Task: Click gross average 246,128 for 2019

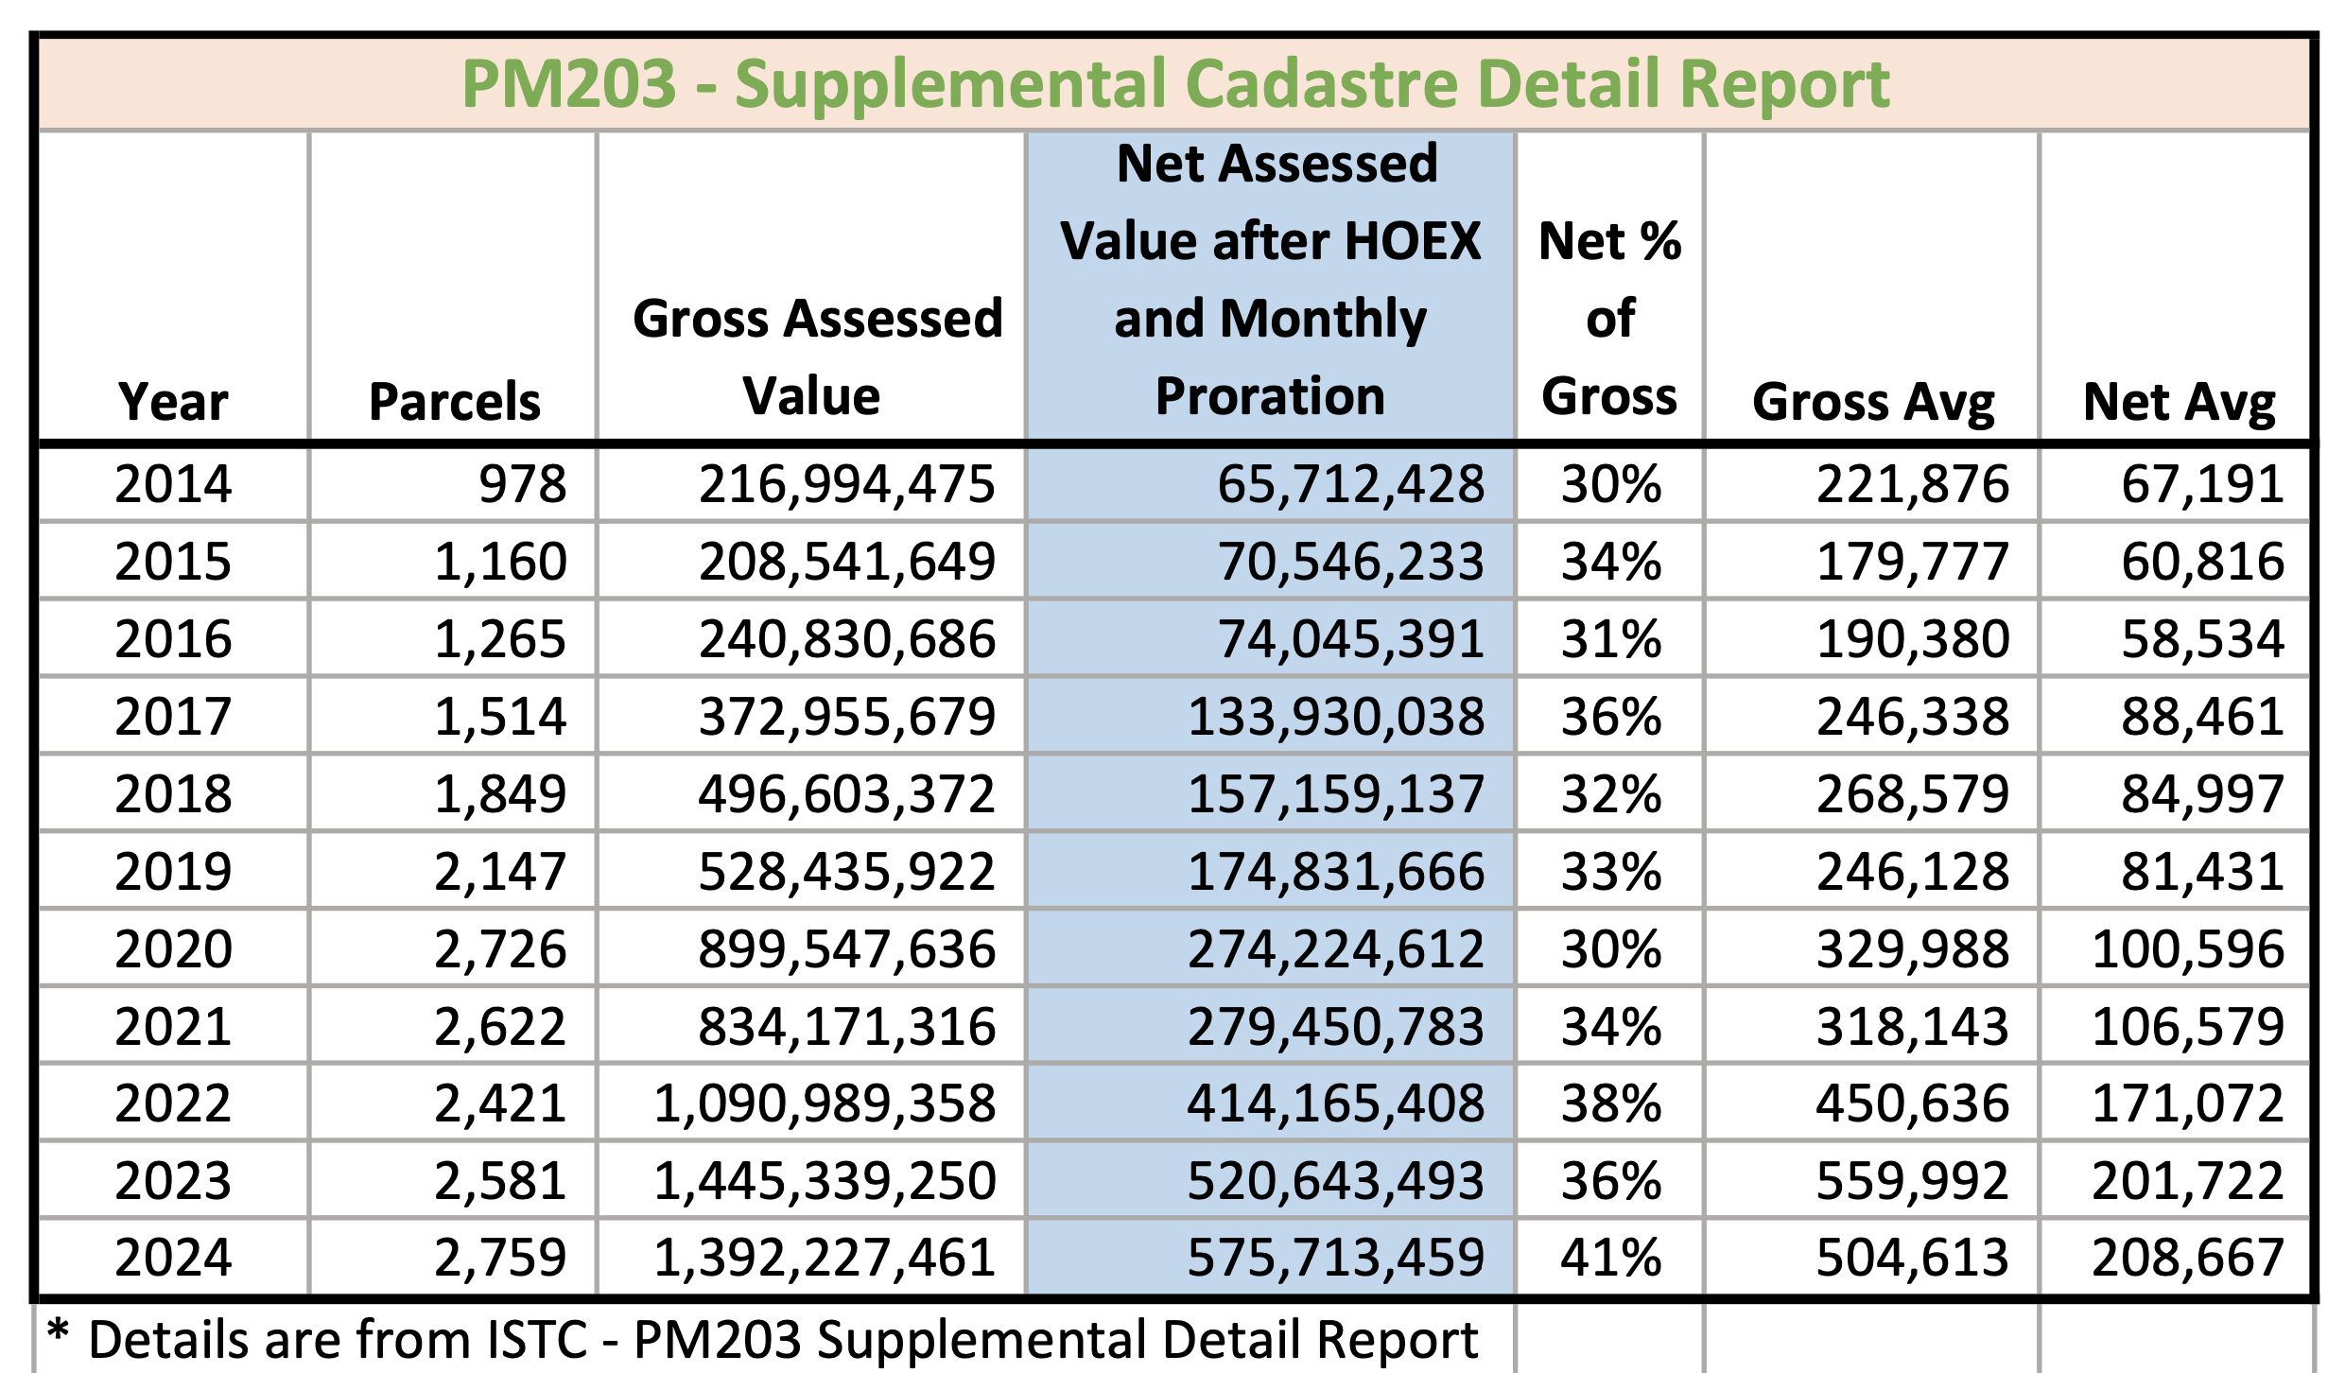Action: [1912, 872]
